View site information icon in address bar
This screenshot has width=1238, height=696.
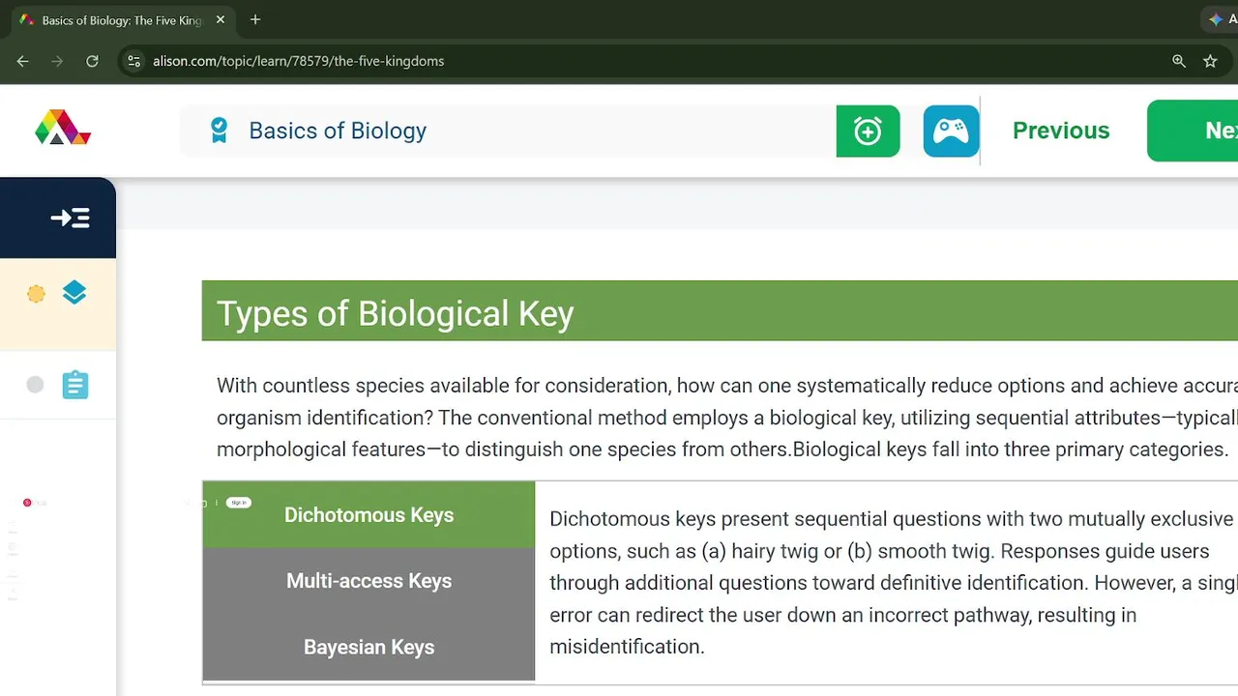[x=134, y=61]
